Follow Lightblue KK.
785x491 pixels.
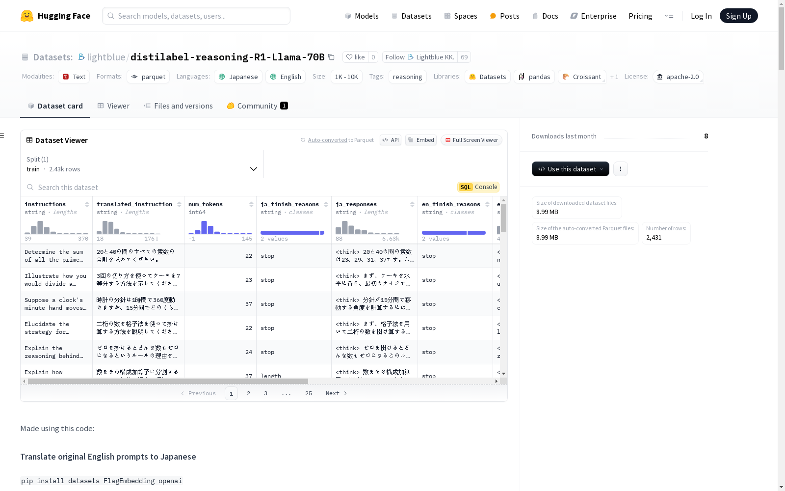420,57
